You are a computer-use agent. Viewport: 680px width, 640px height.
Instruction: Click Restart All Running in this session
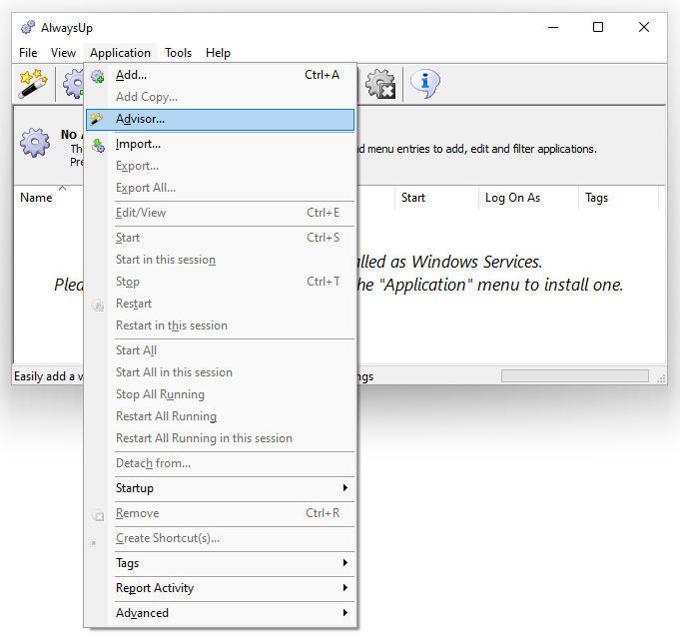tap(221, 438)
